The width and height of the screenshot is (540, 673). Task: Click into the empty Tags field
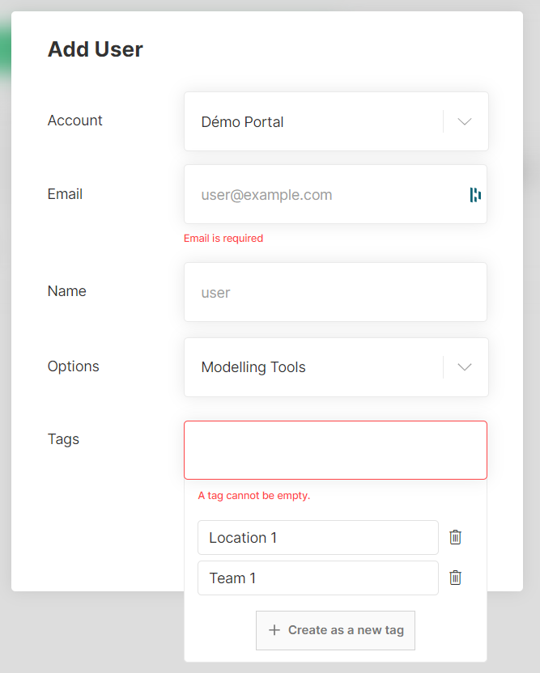click(x=335, y=450)
